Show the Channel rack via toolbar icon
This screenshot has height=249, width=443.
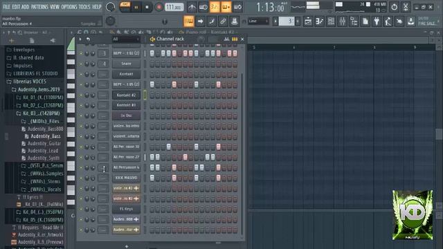tap(331, 21)
